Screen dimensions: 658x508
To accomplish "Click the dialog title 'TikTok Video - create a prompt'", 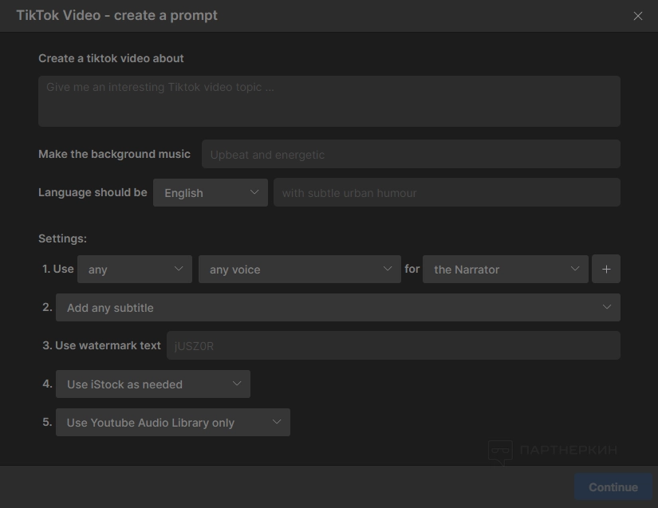I will [x=116, y=15].
